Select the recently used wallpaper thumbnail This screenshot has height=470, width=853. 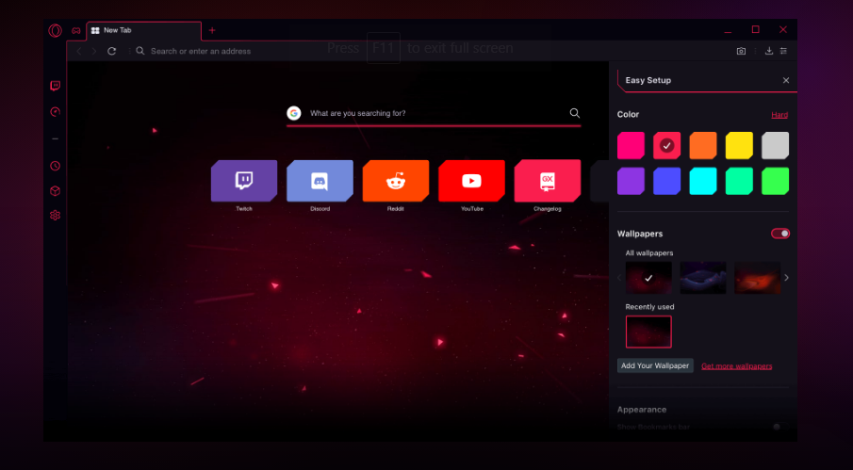click(648, 332)
